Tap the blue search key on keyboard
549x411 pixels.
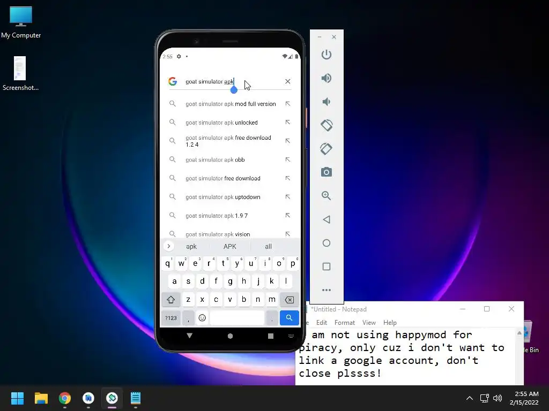[x=289, y=318]
